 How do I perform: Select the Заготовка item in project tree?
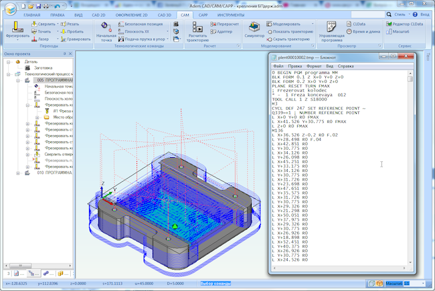[42, 68]
